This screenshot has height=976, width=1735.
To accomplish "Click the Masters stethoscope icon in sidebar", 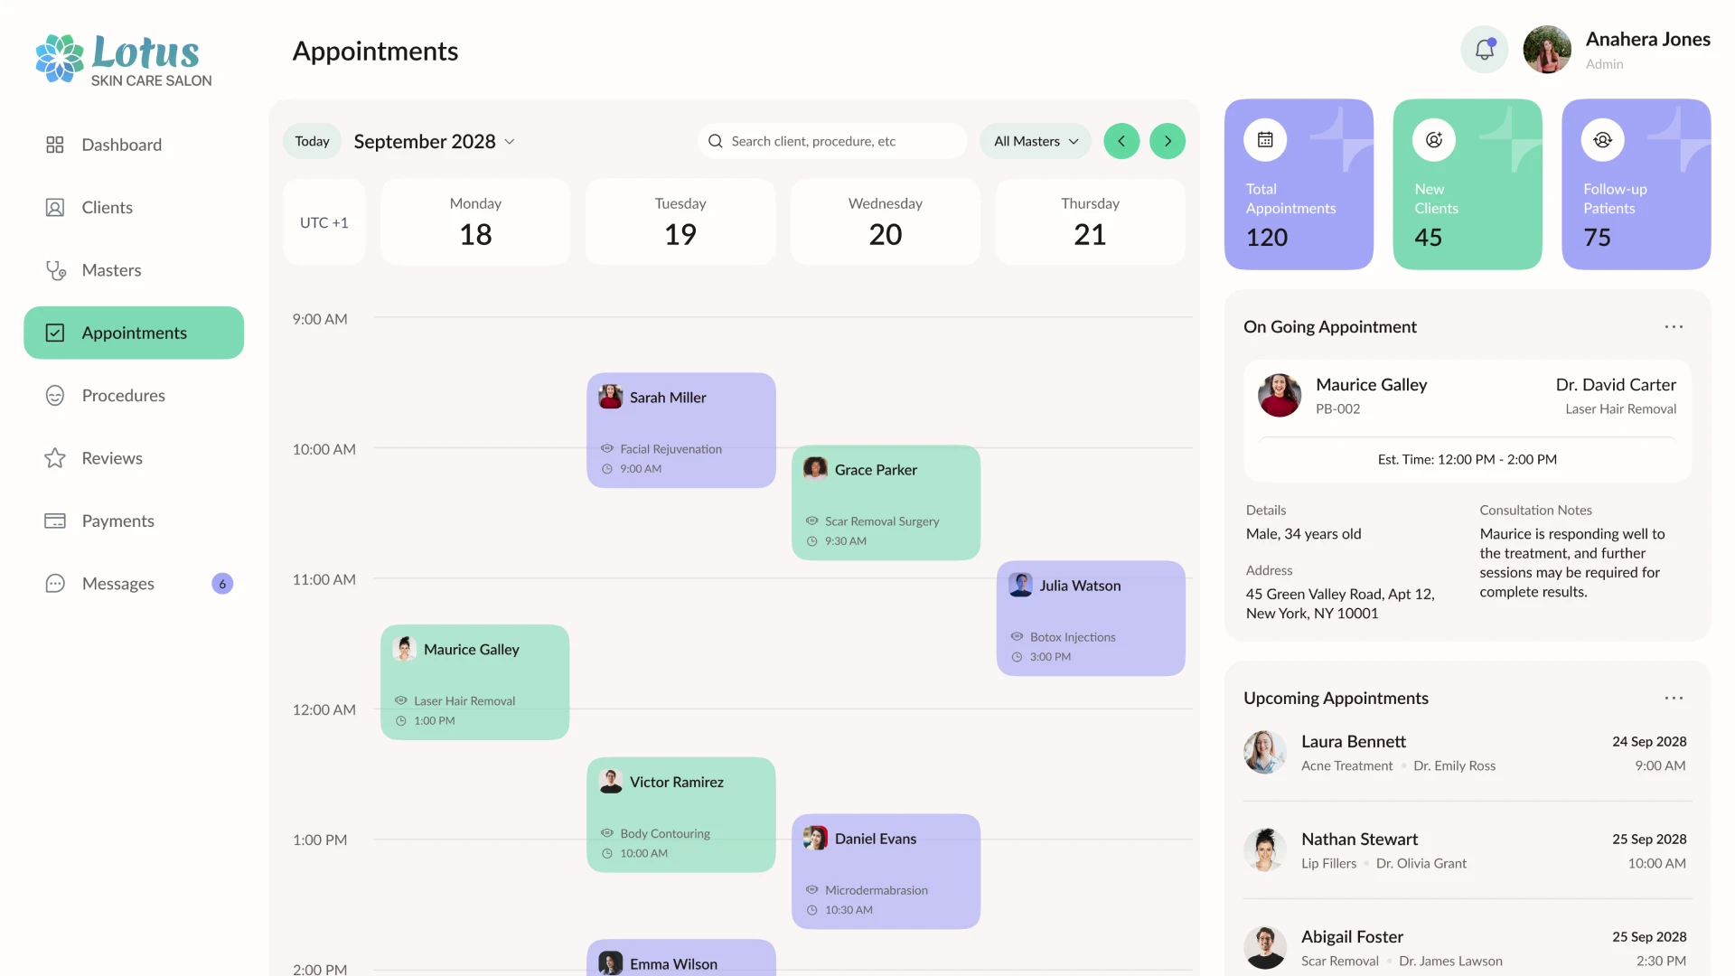I will [55, 270].
